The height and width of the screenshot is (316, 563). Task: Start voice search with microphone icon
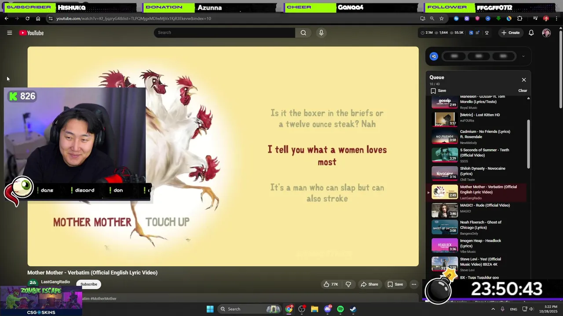[x=321, y=32]
